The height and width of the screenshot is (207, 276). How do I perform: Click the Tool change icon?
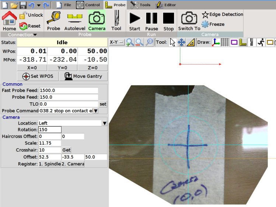[116, 20]
